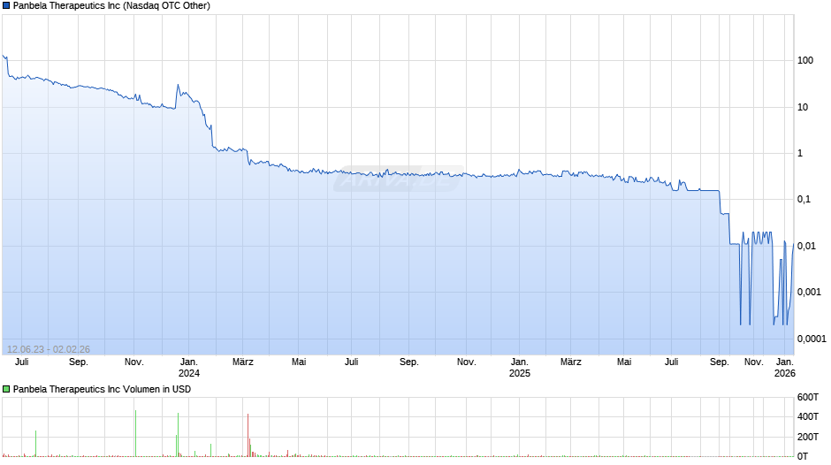Click the '10' price axis label
This screenshot has height=465, width=831.
pyautogui.click(x=803, y=107)
